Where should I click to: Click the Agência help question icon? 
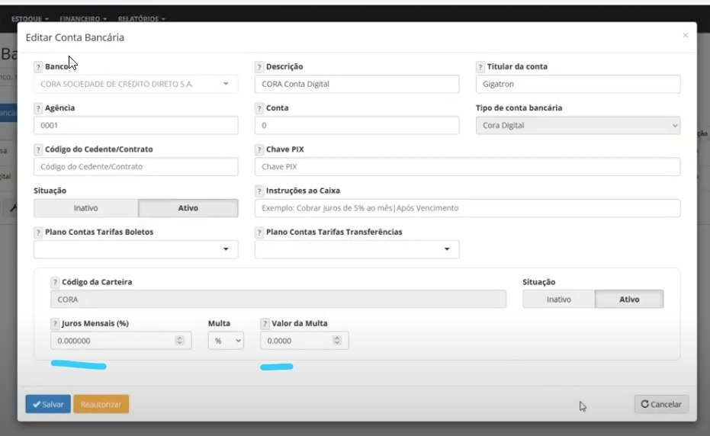[38, 108]
